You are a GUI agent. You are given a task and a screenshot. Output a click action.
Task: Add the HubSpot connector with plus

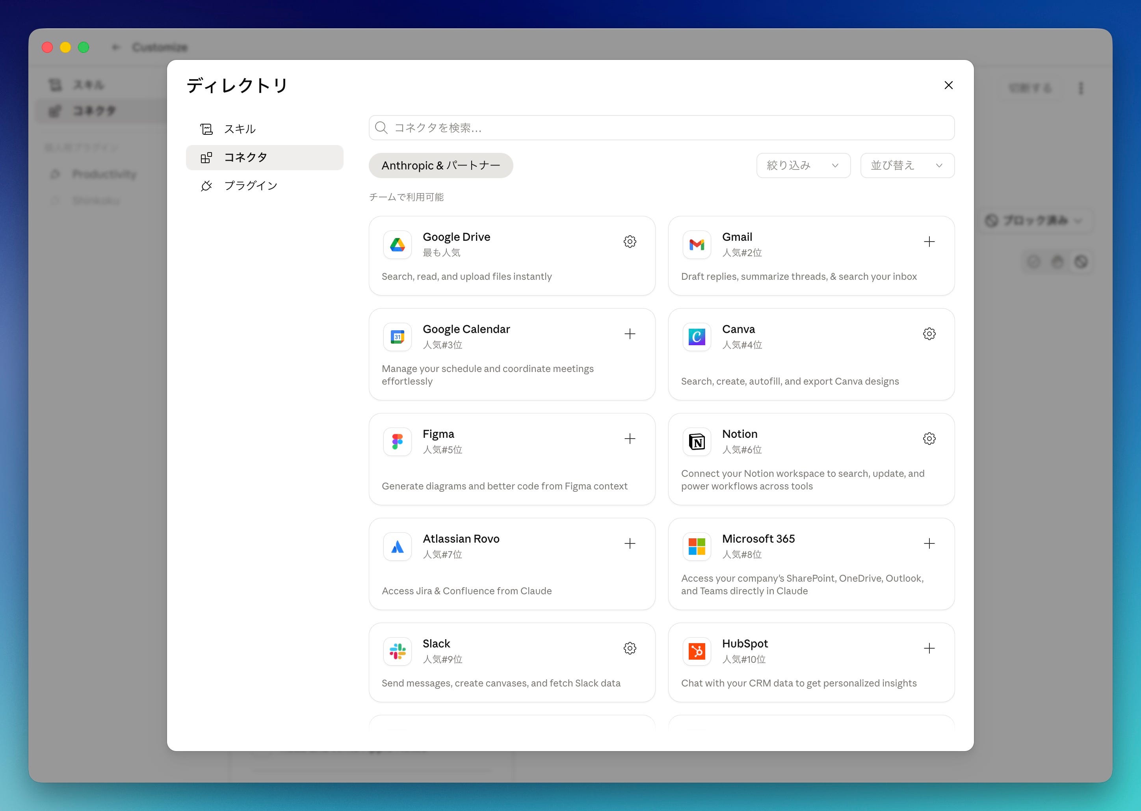(929, 649)
